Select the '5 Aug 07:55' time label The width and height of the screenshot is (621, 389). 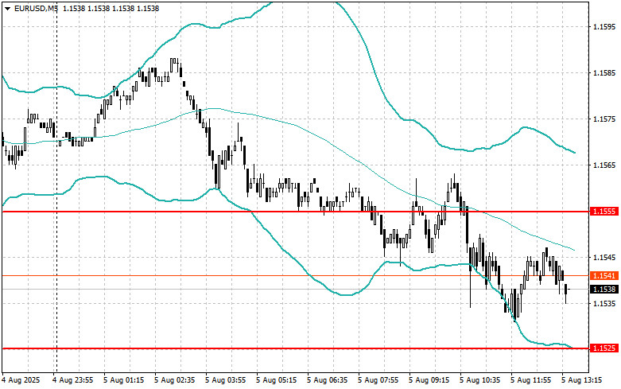coord(378,380)
